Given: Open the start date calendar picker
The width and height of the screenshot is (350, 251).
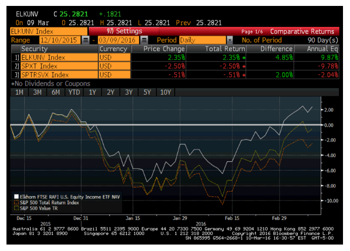Looking at the screenshot, I should (x=86, y=40).
